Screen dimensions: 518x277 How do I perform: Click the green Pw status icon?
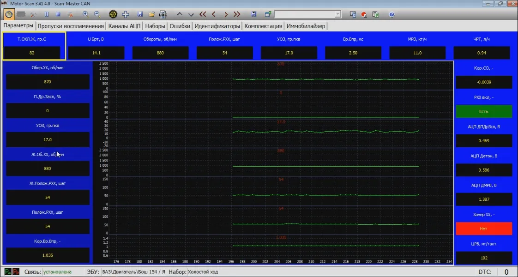[x=7, y=272]
